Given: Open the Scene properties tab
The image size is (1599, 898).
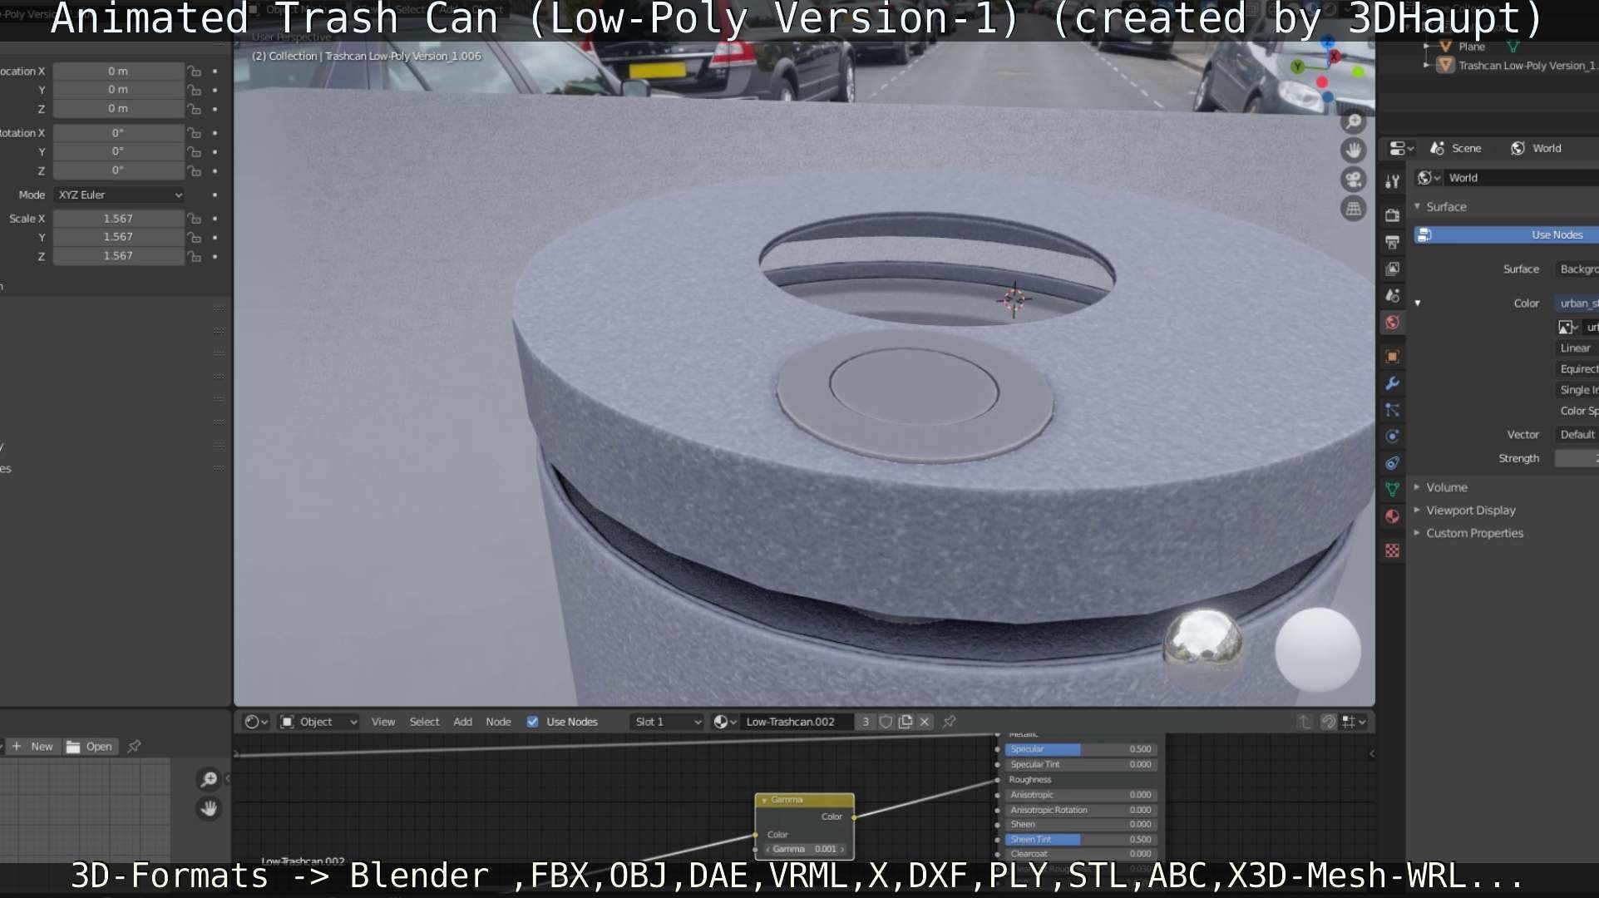Looking at the screenshot, I should coord(1392,295).
